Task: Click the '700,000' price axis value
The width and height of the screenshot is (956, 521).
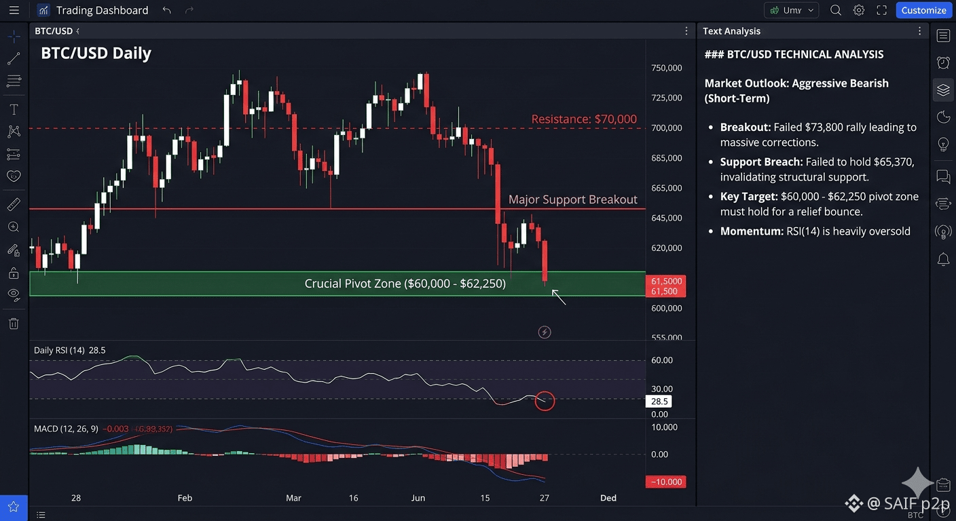Action: [666, 128]
